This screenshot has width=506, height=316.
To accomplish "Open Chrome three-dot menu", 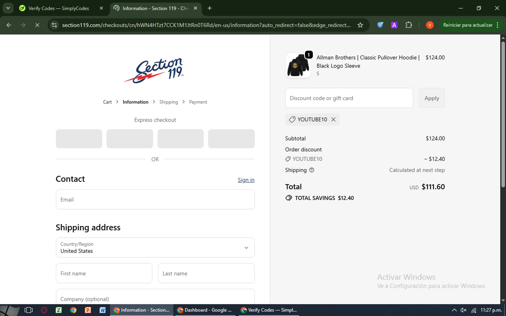I will click(x=498, y=25).
